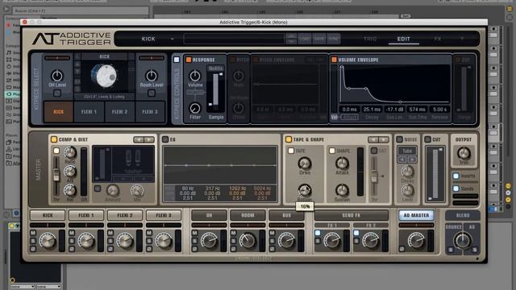Mute the BUS channel strip

point(273,233)
